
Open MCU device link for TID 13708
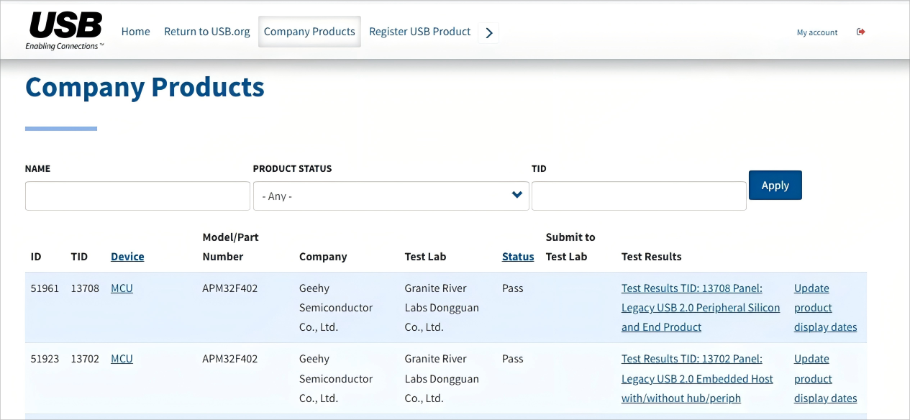click(122, 288)
